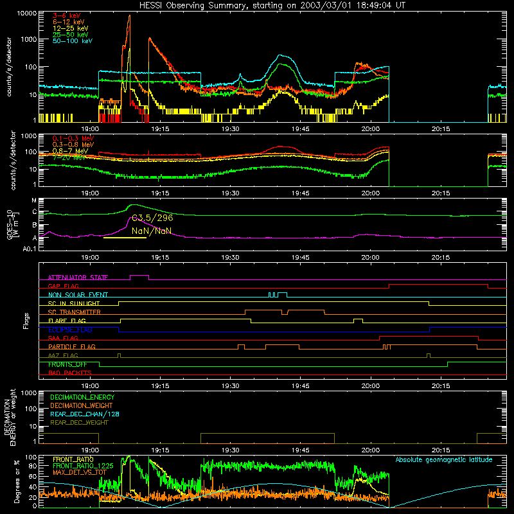Viewport: 514px width, 514px height.
Task: Click the Flags vertical axis label
Action: [x=26, y=321]
